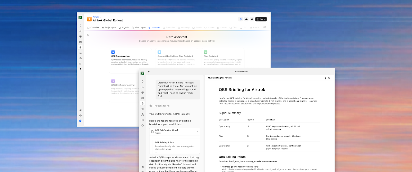The height and width of the screenshot is (172, 412).
Task: Open tab customization sliders icon
Action: pos(264,27)
